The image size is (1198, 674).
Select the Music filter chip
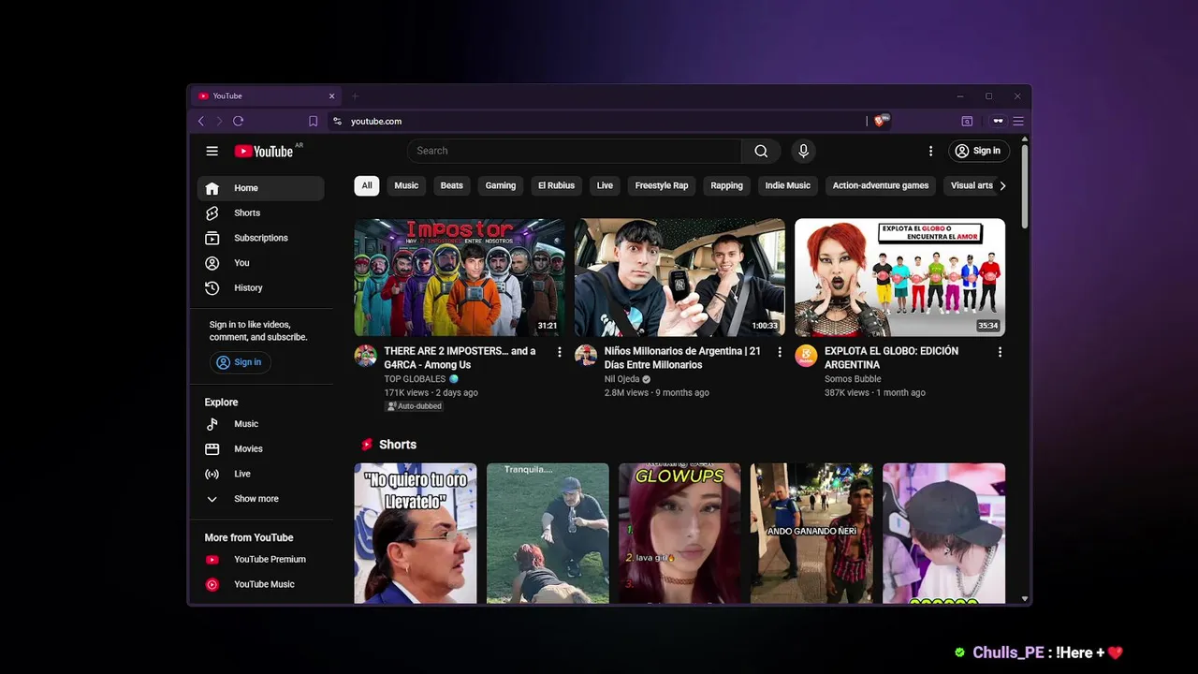pyautogui.click(x=406, y=185)
